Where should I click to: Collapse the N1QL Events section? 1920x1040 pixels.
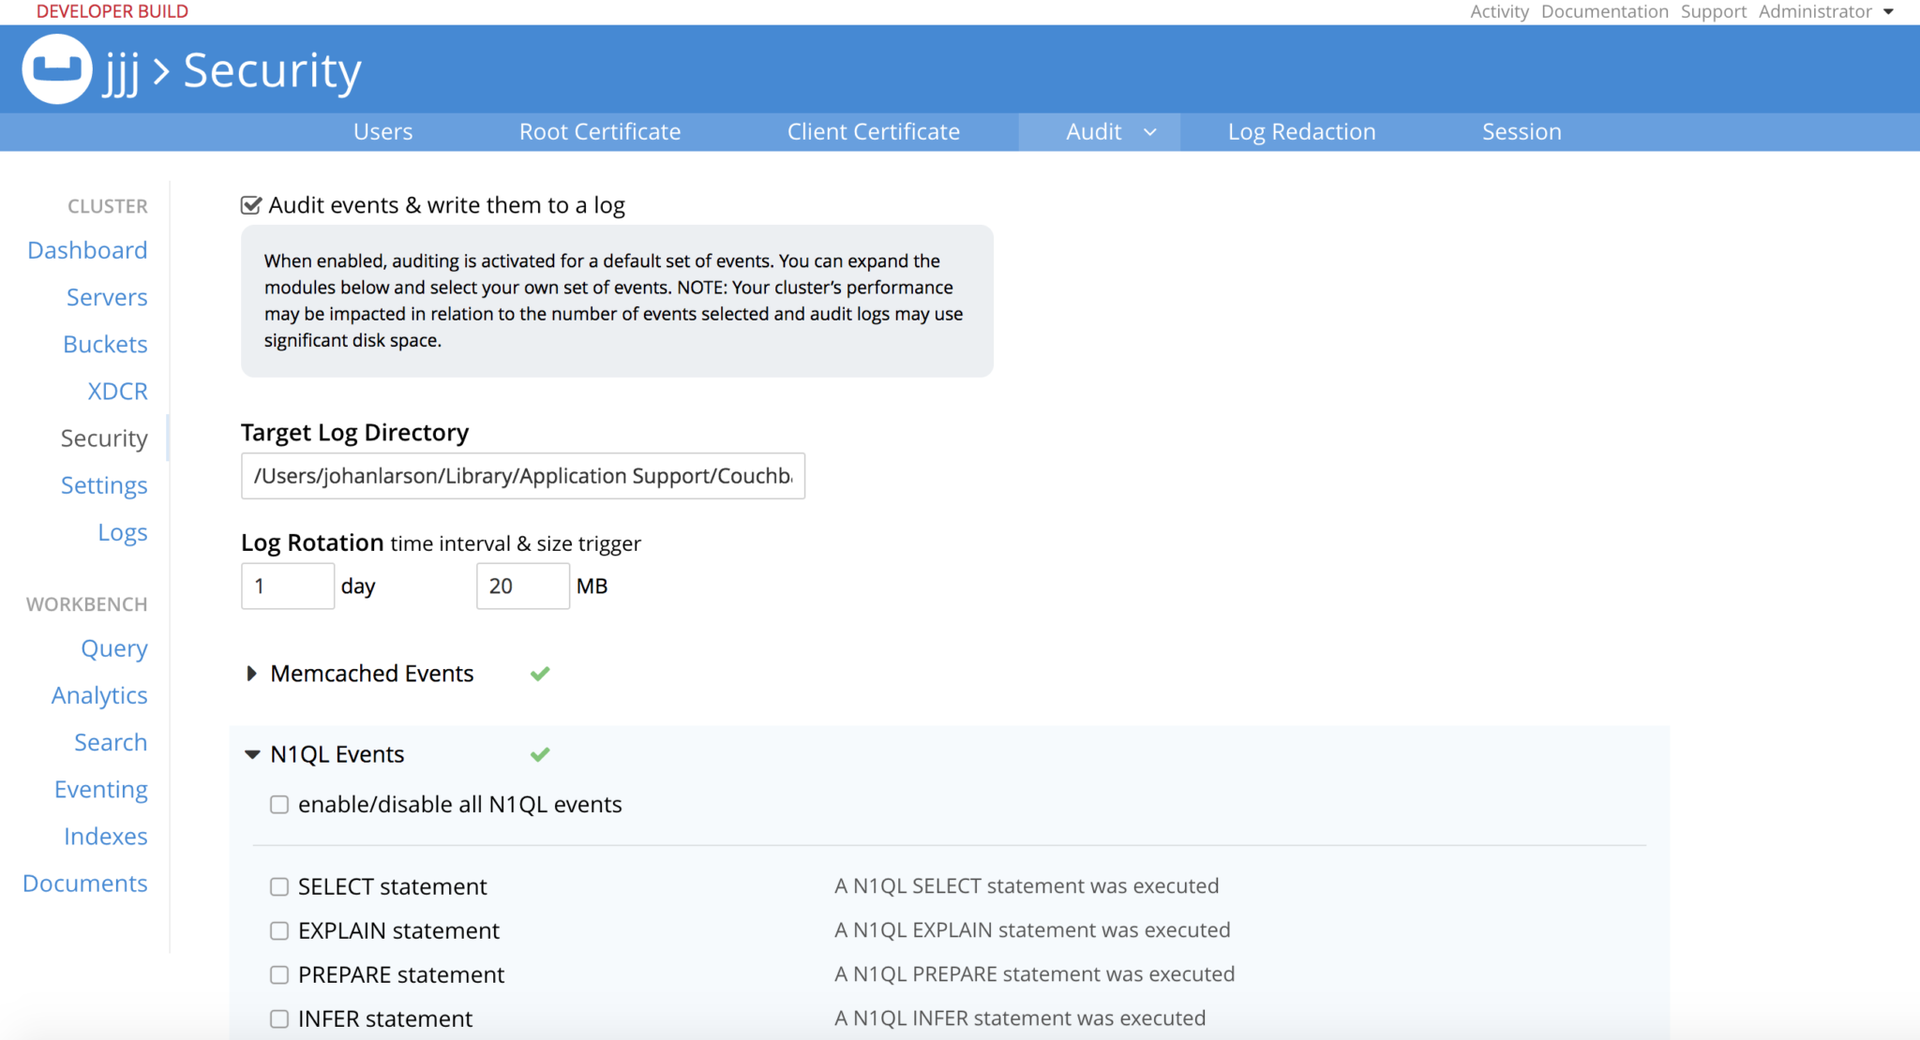click(x=250, y=754)
